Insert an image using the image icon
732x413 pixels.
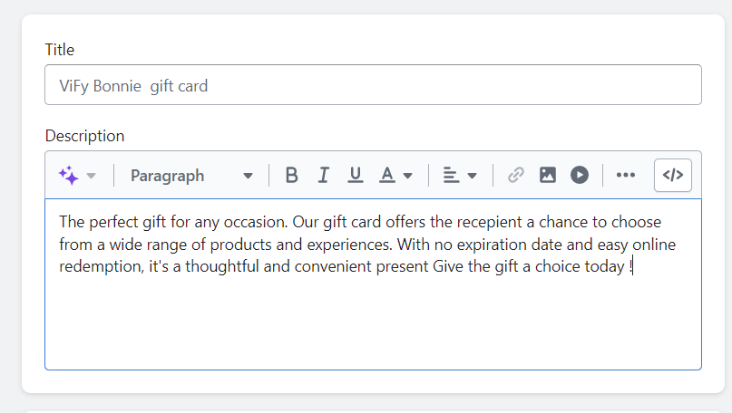pyautogui.click(x=548, y=176)
